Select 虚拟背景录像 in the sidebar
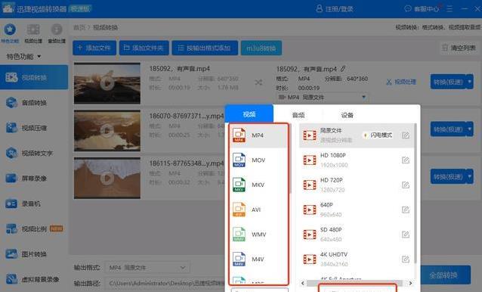 [34, 279]
